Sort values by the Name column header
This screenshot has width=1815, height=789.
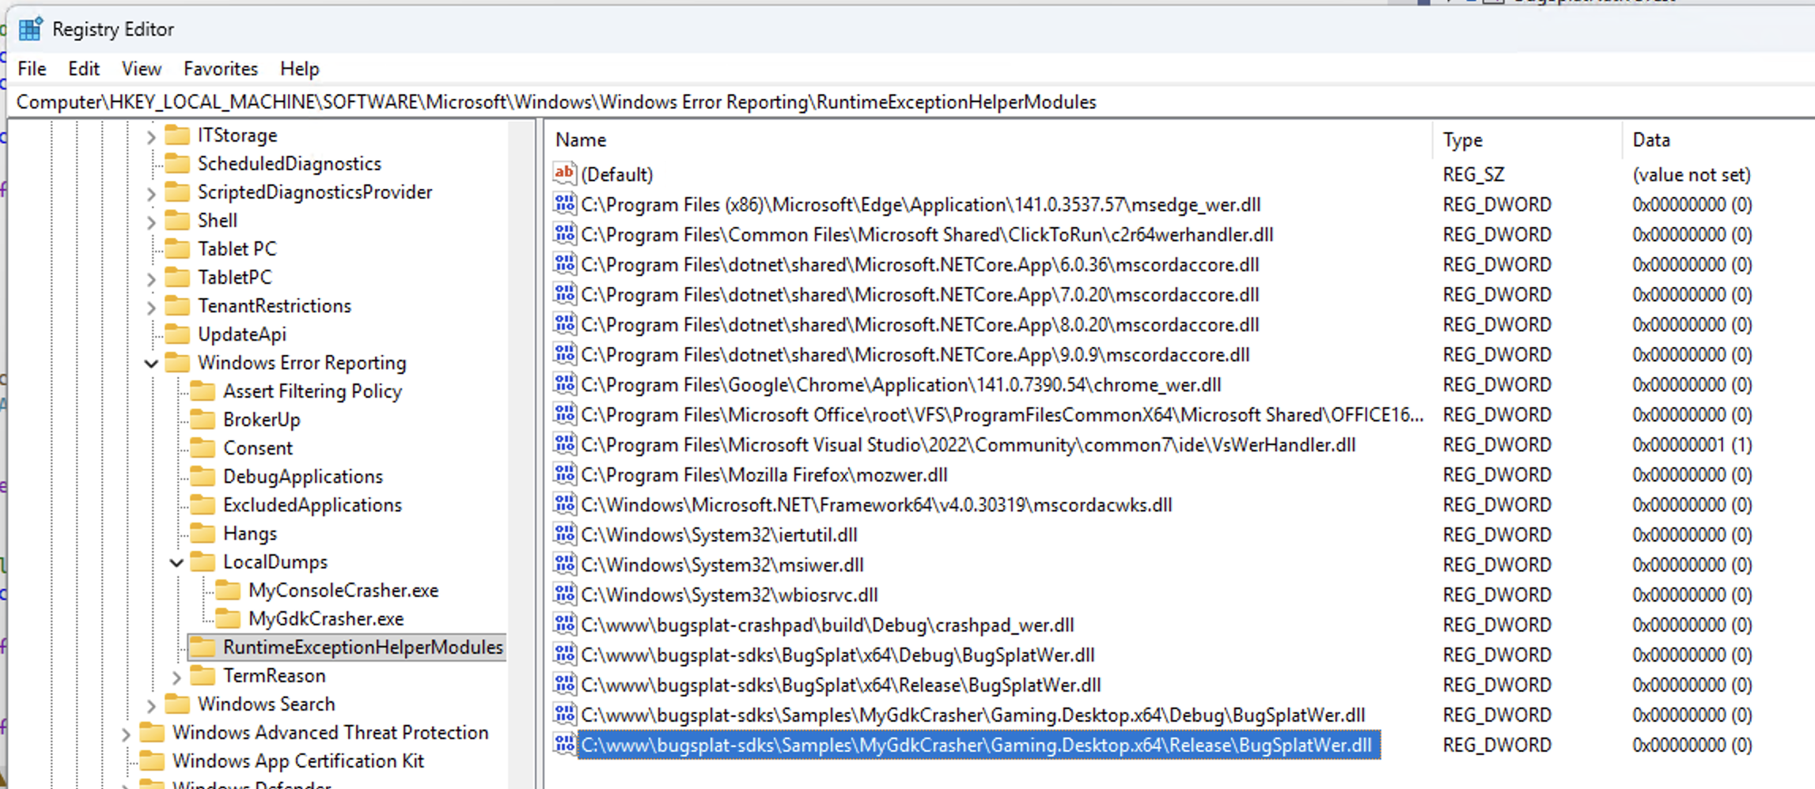(581, 140)
